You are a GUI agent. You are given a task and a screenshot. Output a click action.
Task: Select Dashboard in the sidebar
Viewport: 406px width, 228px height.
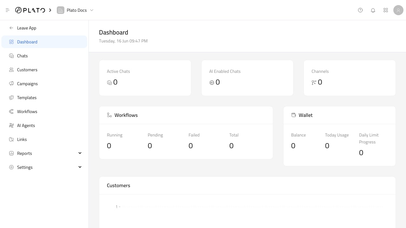click(44, 42)
